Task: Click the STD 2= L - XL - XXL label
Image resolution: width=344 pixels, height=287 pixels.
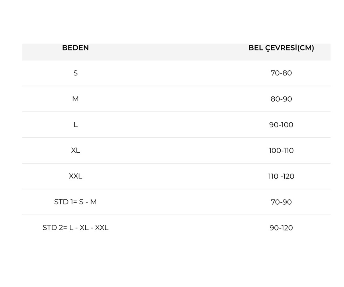Action: point(75,228)
